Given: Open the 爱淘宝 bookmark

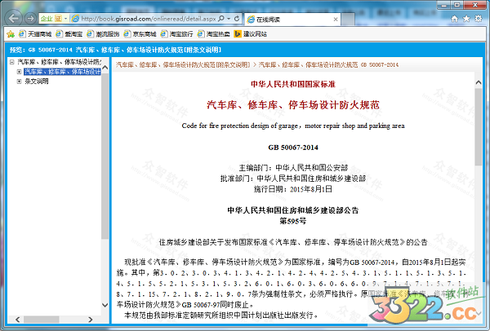Looking at the screenshot, I should (x=69, y=34).
